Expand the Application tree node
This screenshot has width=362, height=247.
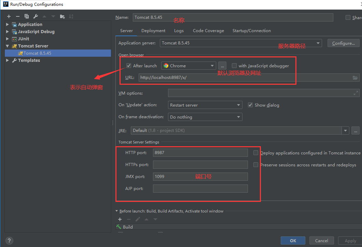tap(8, 25)
